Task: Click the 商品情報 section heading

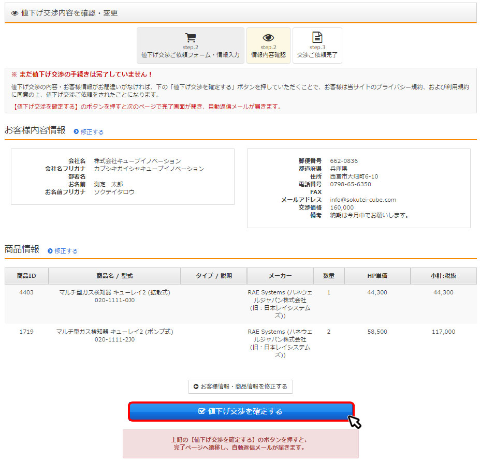Action: coord(22,249)
